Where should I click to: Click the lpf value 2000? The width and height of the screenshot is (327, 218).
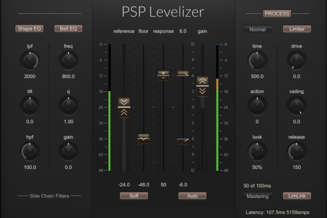tap(29, 76)
